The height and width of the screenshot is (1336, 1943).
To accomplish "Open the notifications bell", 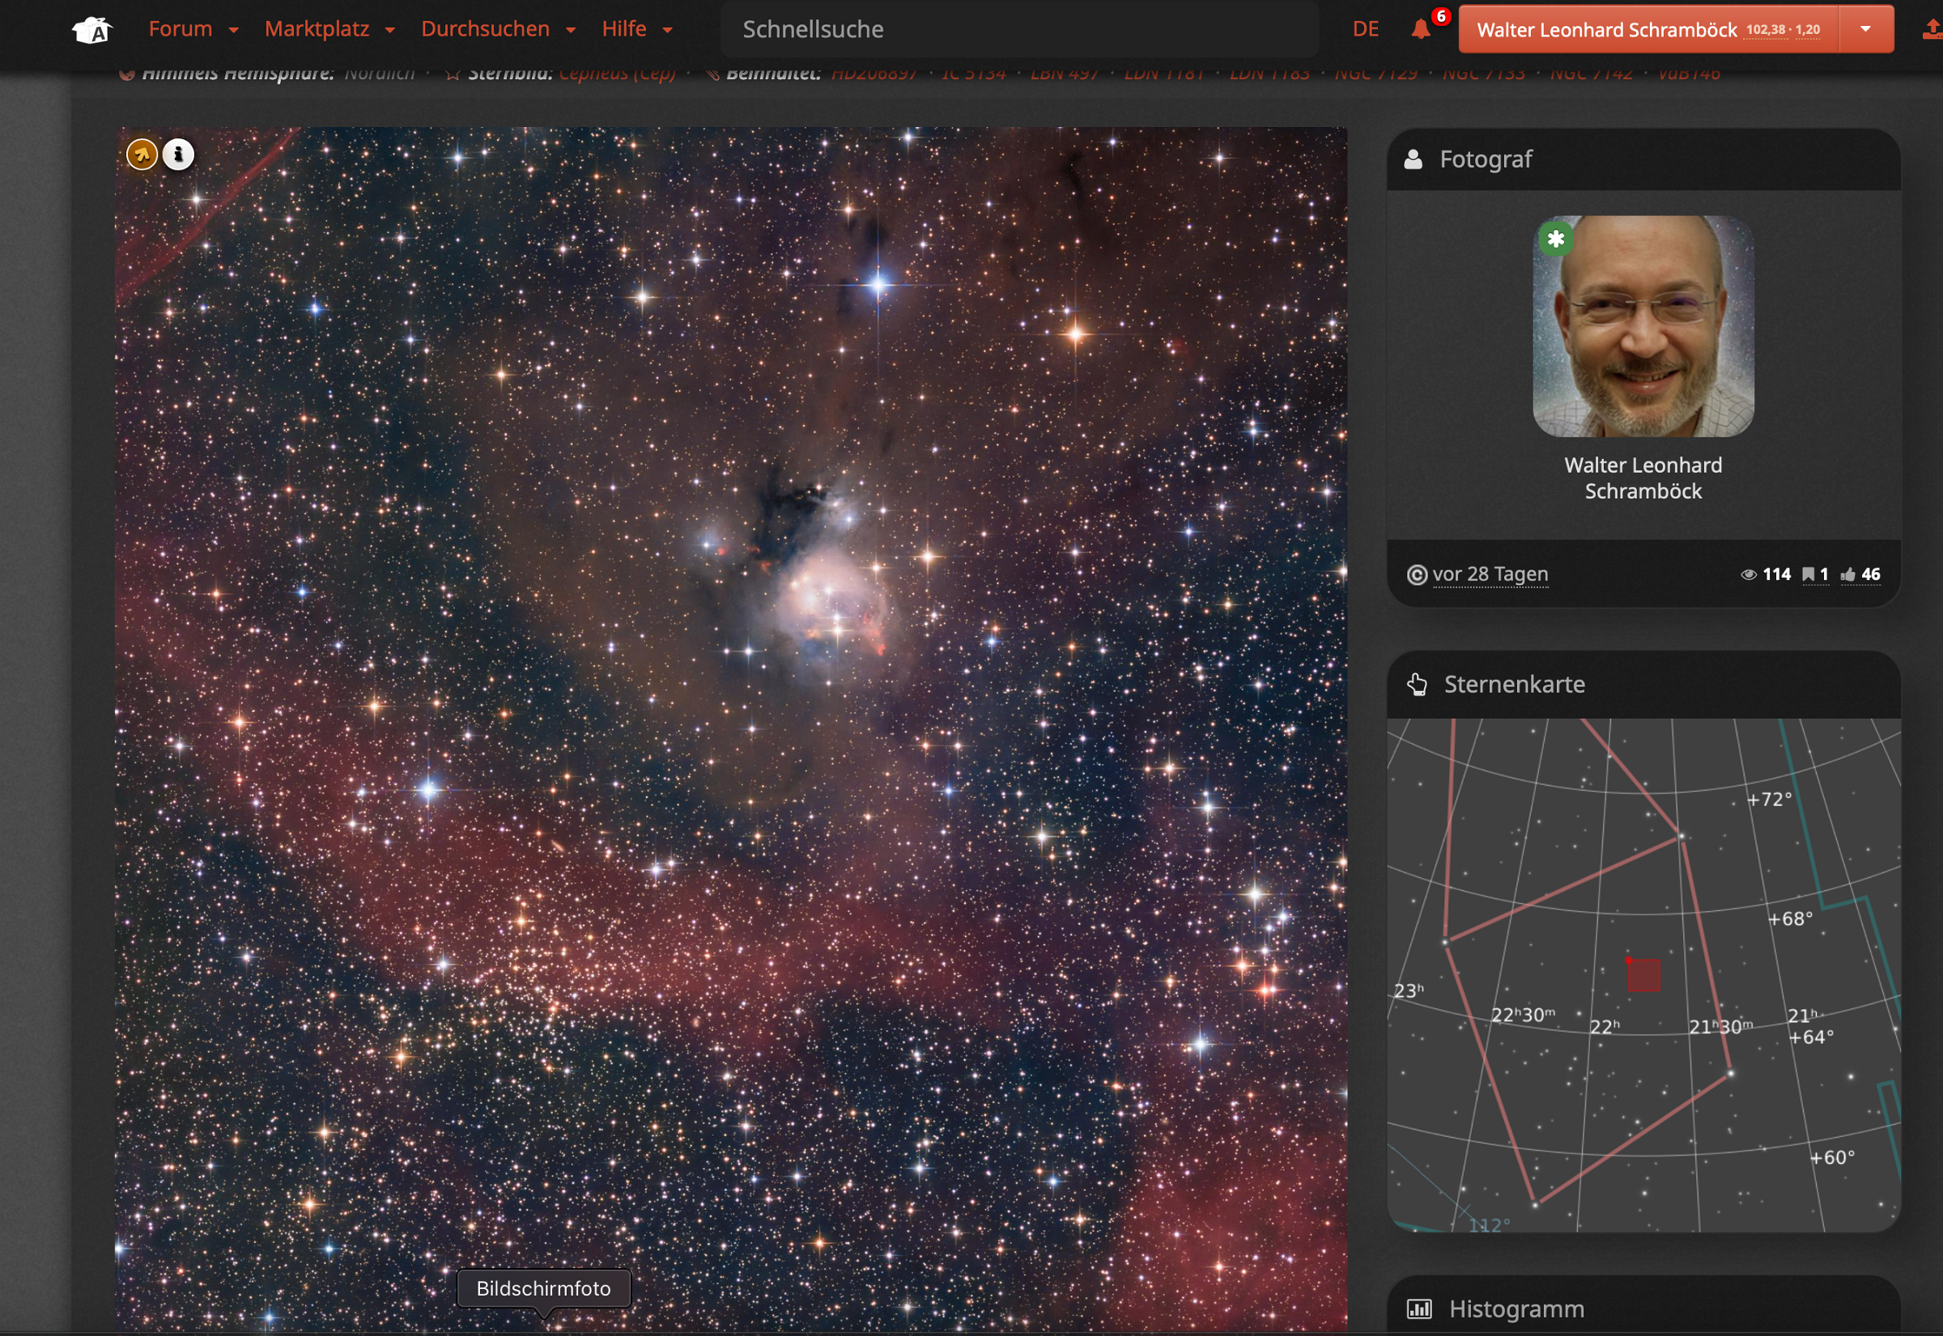I will tap(1420, 30).
